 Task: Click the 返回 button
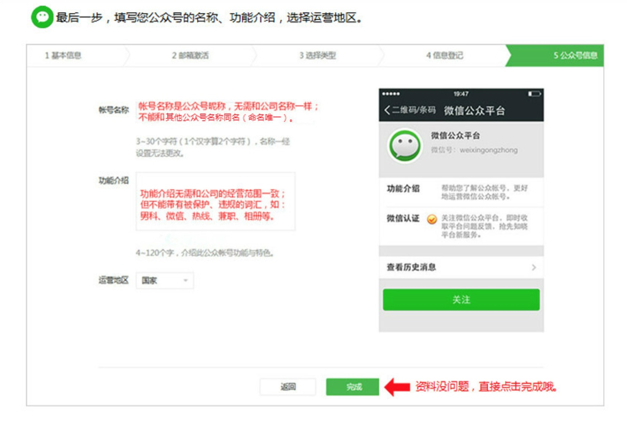[x=288, y=387]
